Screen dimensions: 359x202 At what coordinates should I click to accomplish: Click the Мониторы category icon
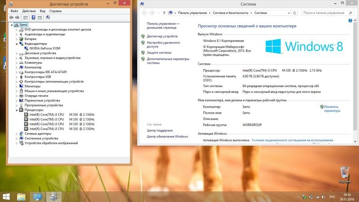[x=21, y=86]
